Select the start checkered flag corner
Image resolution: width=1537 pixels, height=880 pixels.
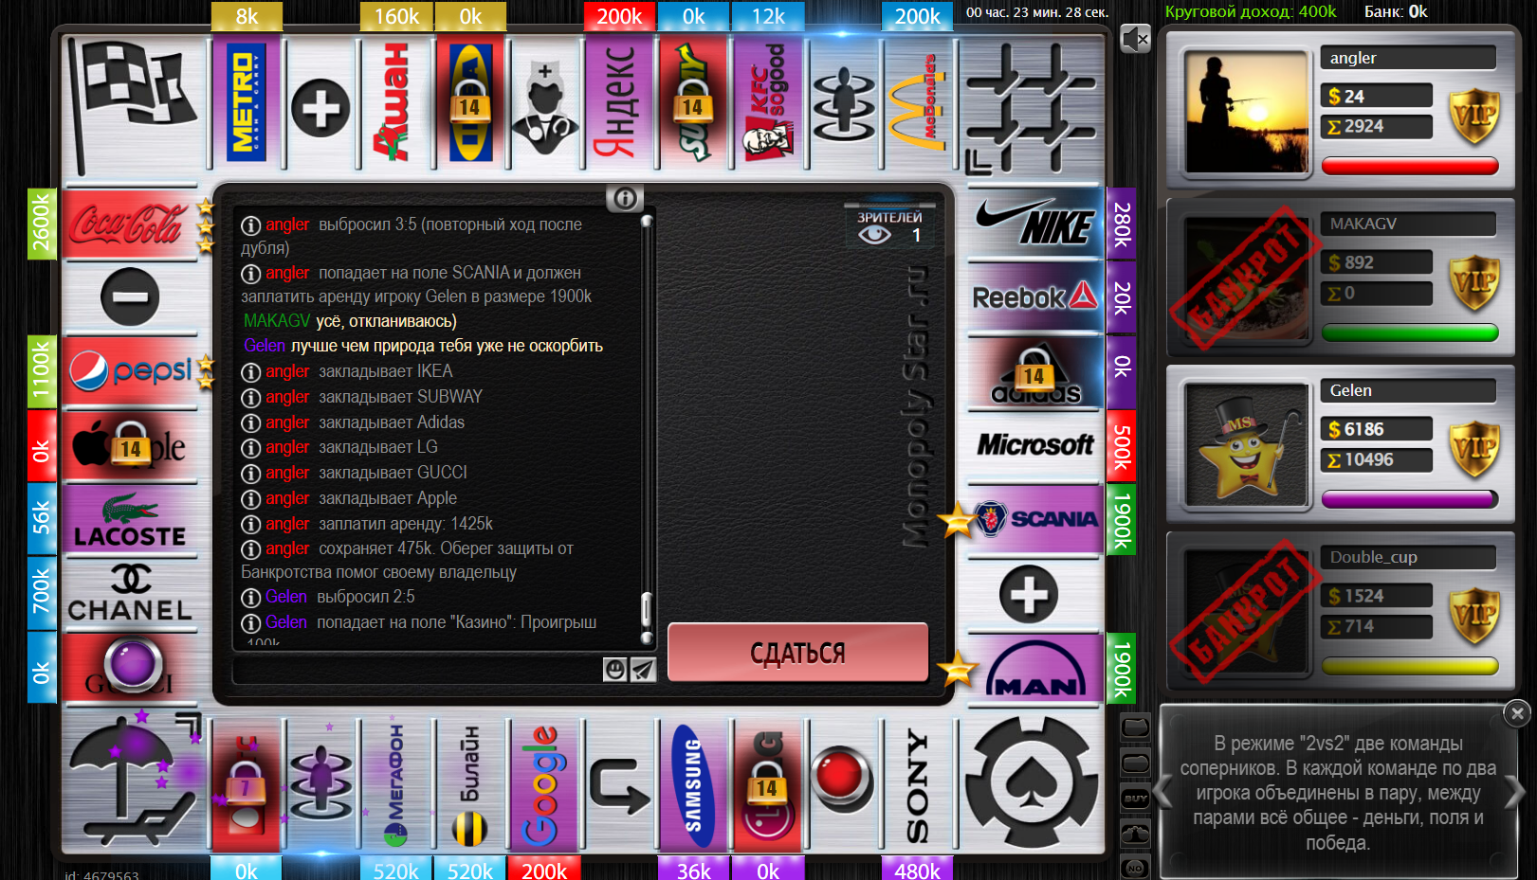point(135,105)
